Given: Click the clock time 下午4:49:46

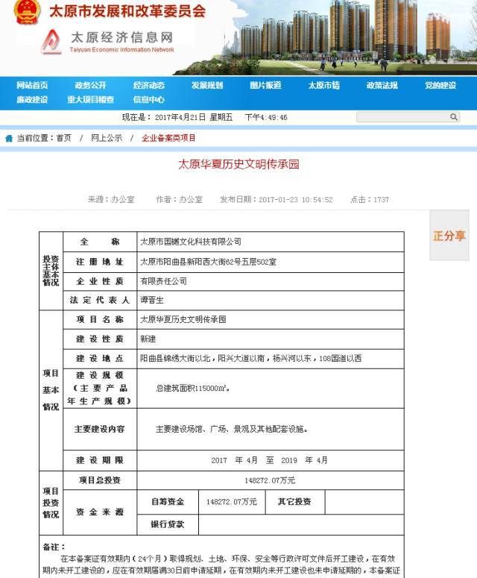Looking at the screenshot, I should (266, 117).
